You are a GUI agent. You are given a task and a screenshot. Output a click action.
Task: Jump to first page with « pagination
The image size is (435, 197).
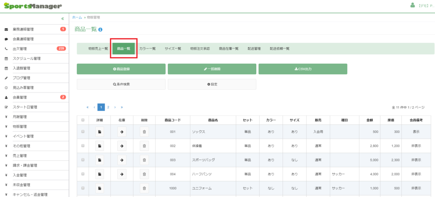(88, 107)
